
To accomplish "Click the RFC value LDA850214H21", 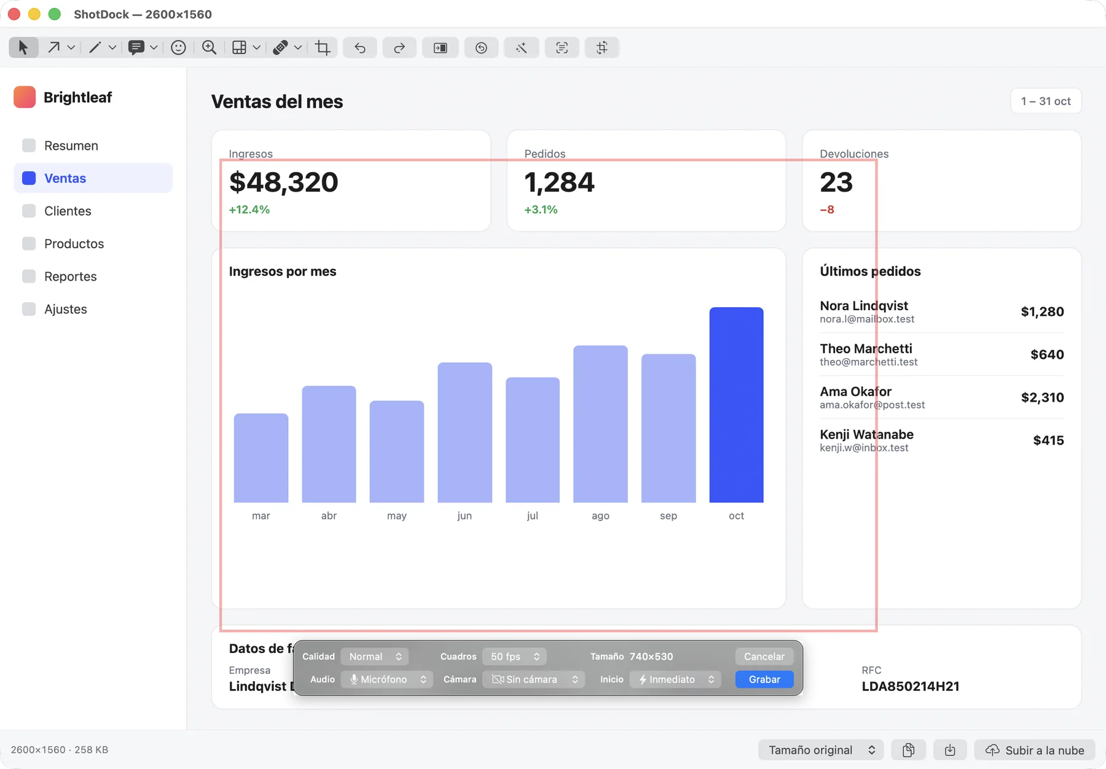I will coord(911,687).
